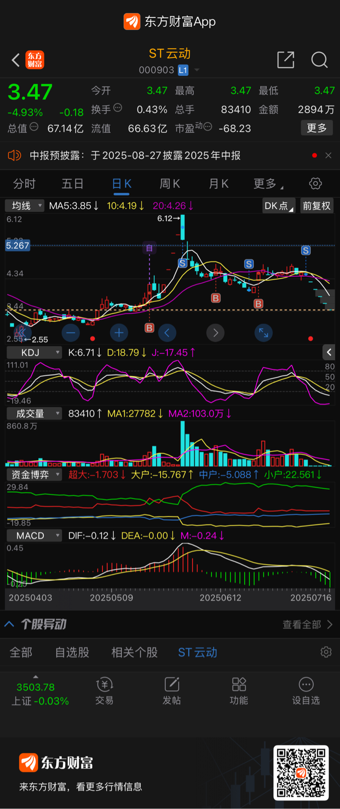Tap the ST云动 stock title
Image resolution: width=340 pixels, height=809 pixels.
(170, 54)
